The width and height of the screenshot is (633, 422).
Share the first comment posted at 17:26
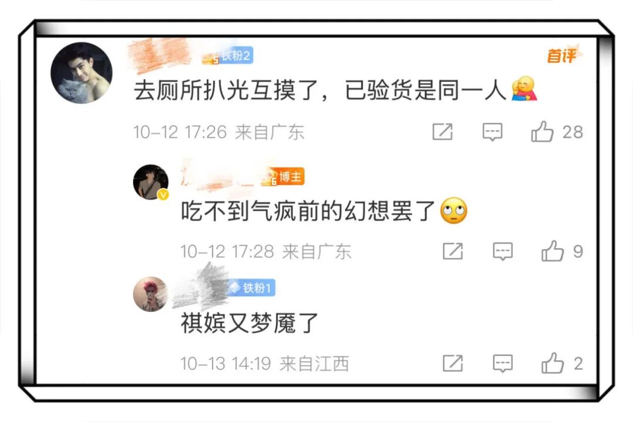443,132
